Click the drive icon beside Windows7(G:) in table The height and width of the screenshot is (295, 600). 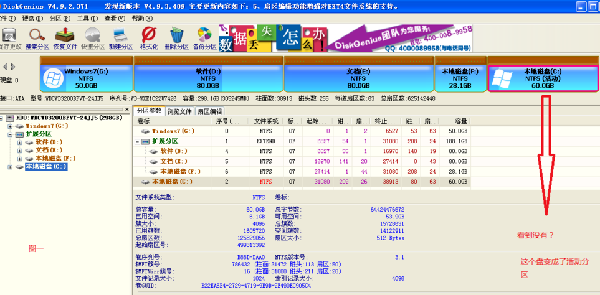145,131
